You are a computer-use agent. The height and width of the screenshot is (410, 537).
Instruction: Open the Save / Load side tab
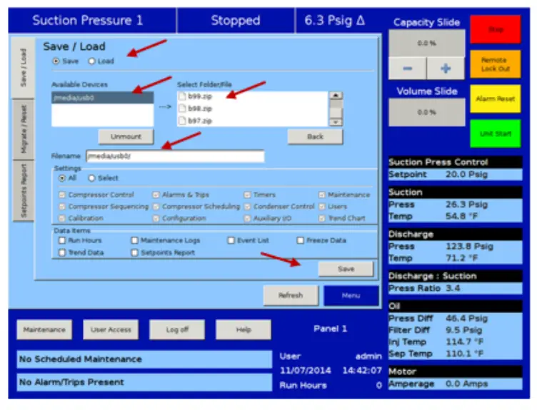(x=24, y=68)
